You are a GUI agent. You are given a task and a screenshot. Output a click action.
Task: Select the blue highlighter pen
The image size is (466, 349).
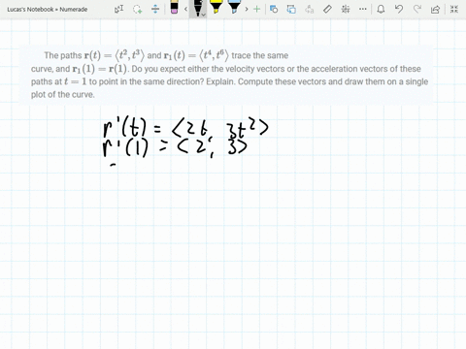tap(234, 8)
